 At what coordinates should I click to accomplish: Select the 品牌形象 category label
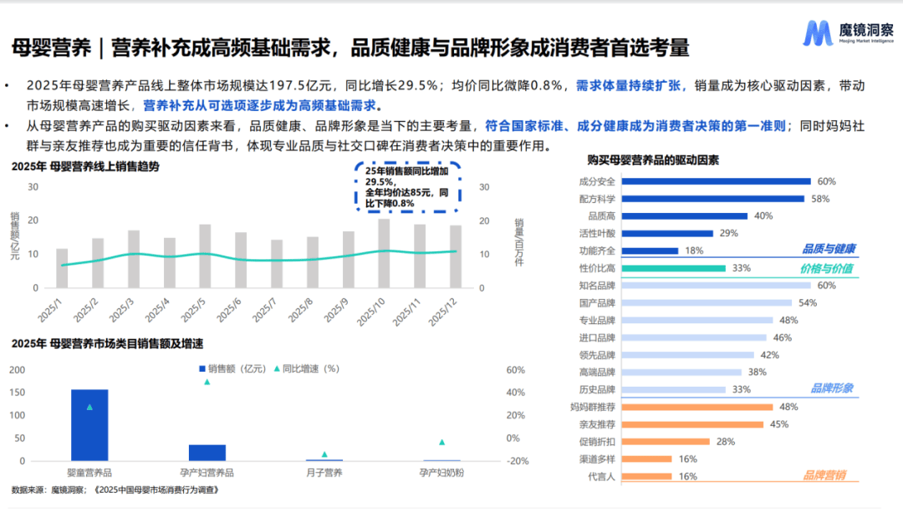[831, 388]
